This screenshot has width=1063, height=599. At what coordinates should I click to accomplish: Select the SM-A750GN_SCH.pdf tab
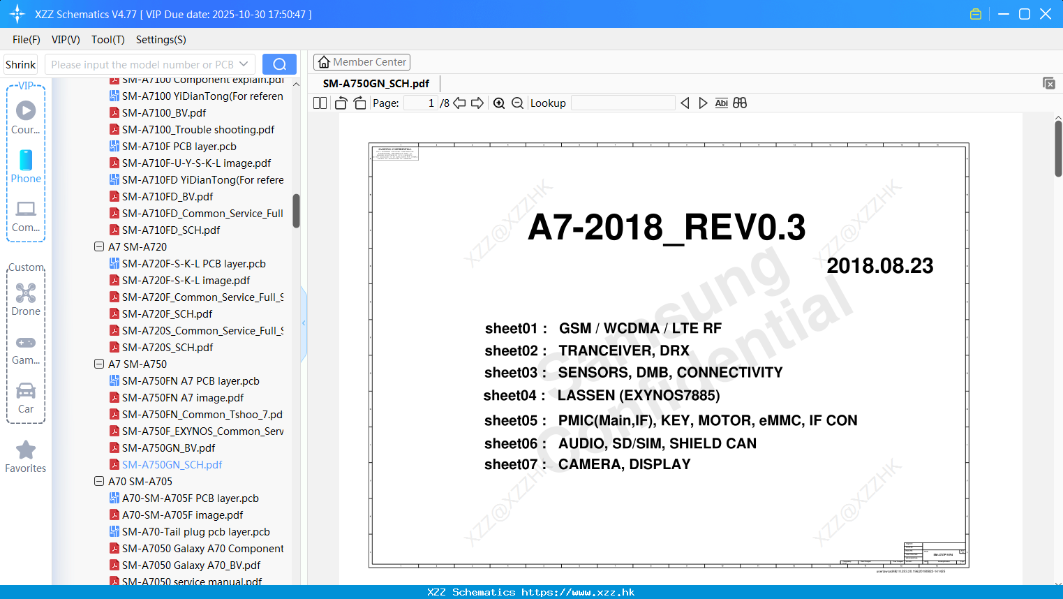(x=376, y=83)
